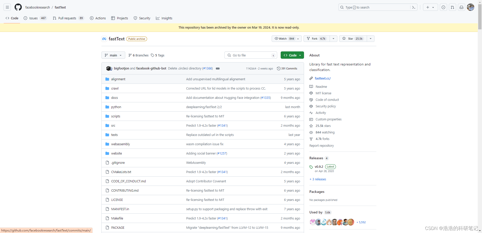The image size is (482, 233).
Task: Open facebookresearch organization link
Action: pos(38,7)
